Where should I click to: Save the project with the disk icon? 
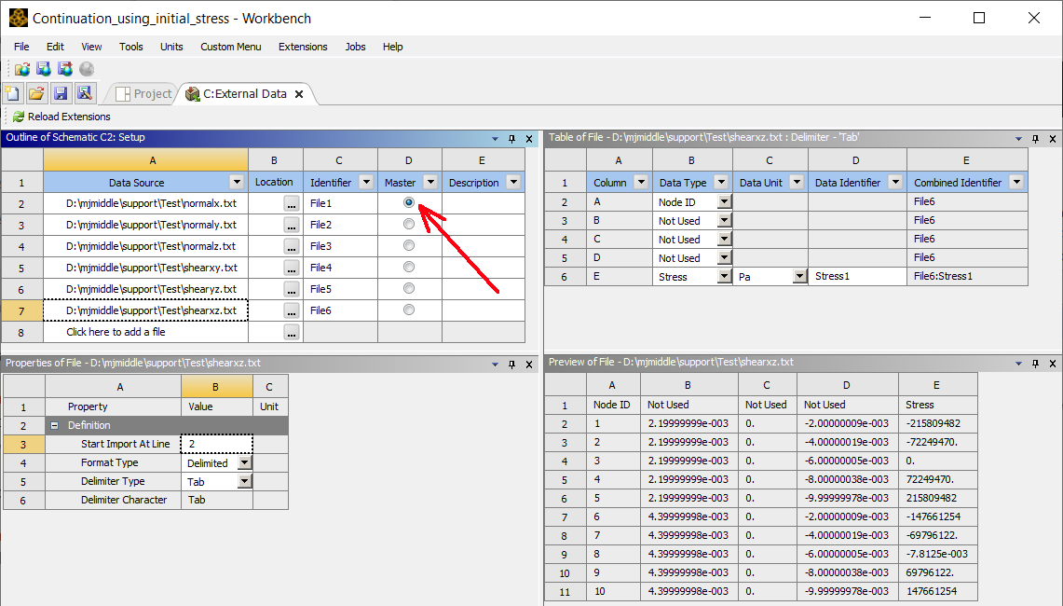(x=61, y=93)
